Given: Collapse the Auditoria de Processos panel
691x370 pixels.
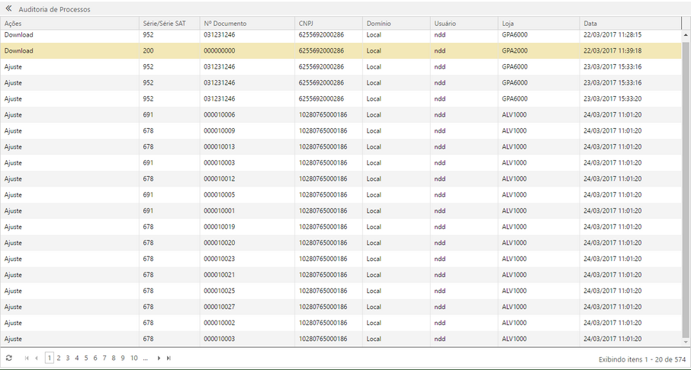Looking at the screenshot, I should click(x=8, y=9).
